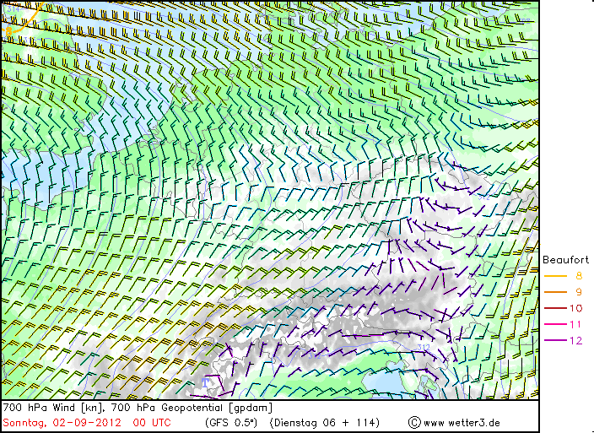Click the legend number 10 label
594x433 pixels.
tap(575, 308)
